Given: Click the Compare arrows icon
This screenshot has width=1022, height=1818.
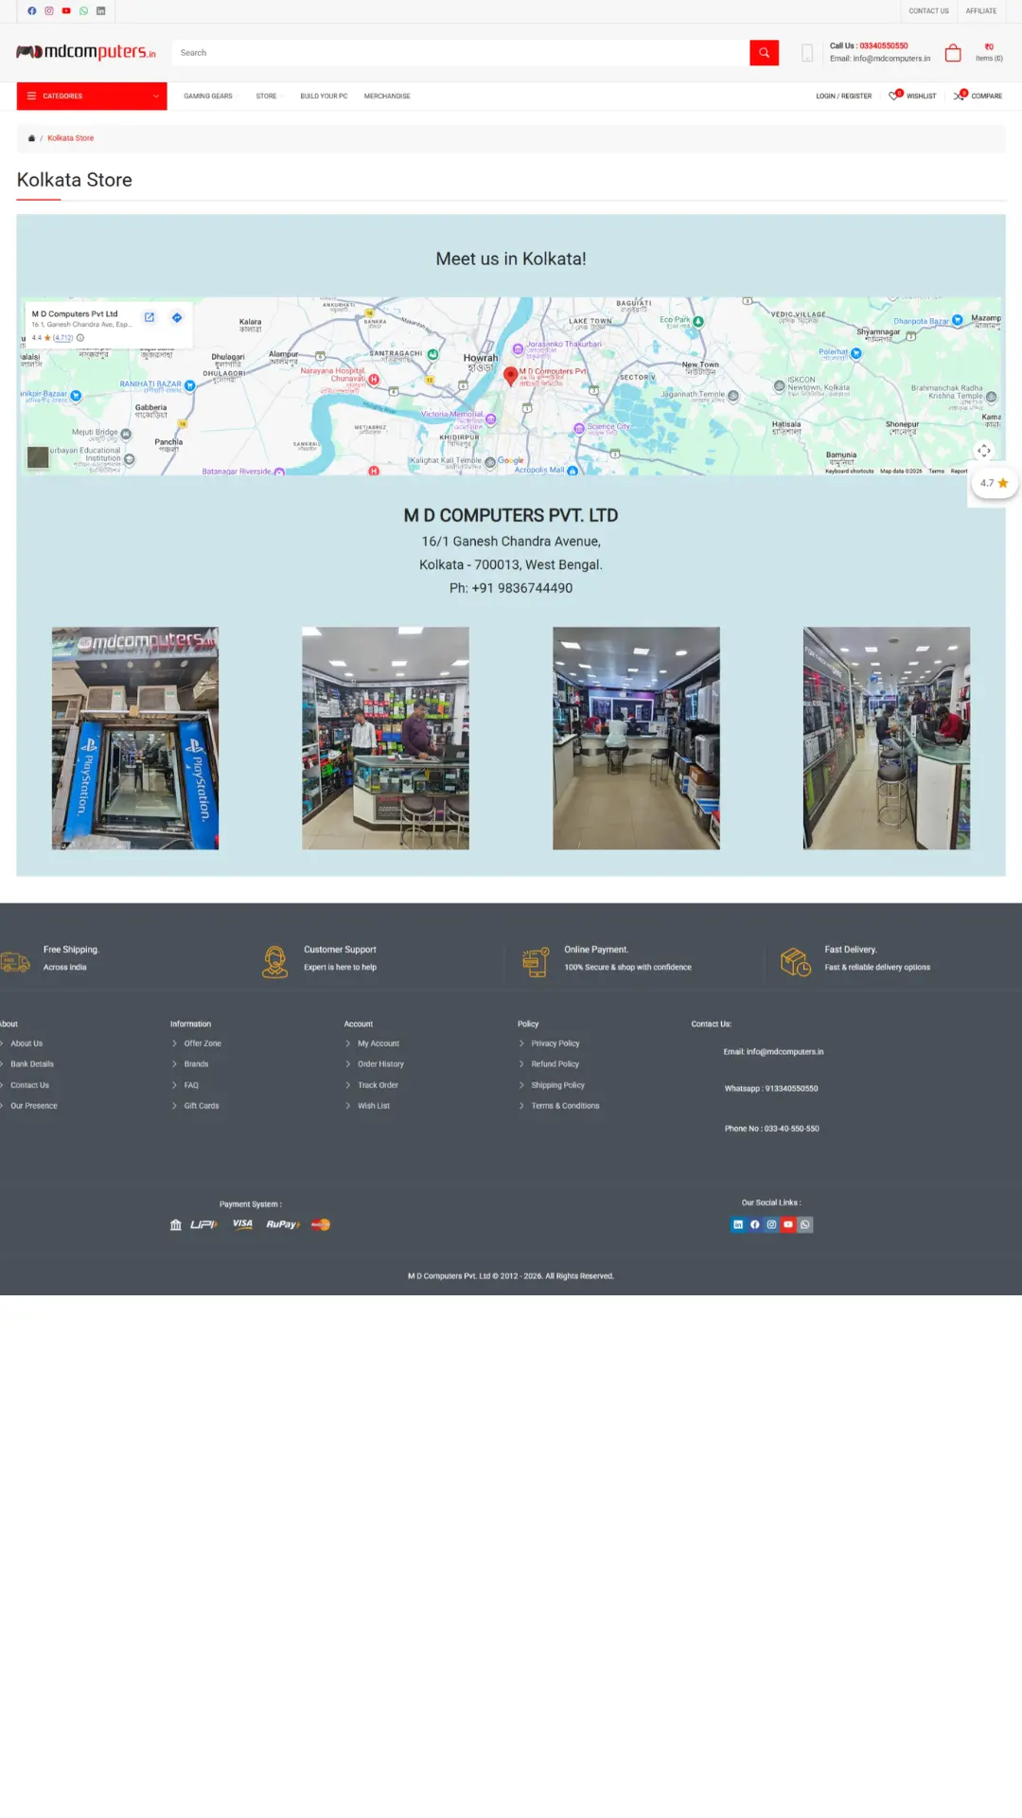Looking at the screenshot, I should 960,95.
